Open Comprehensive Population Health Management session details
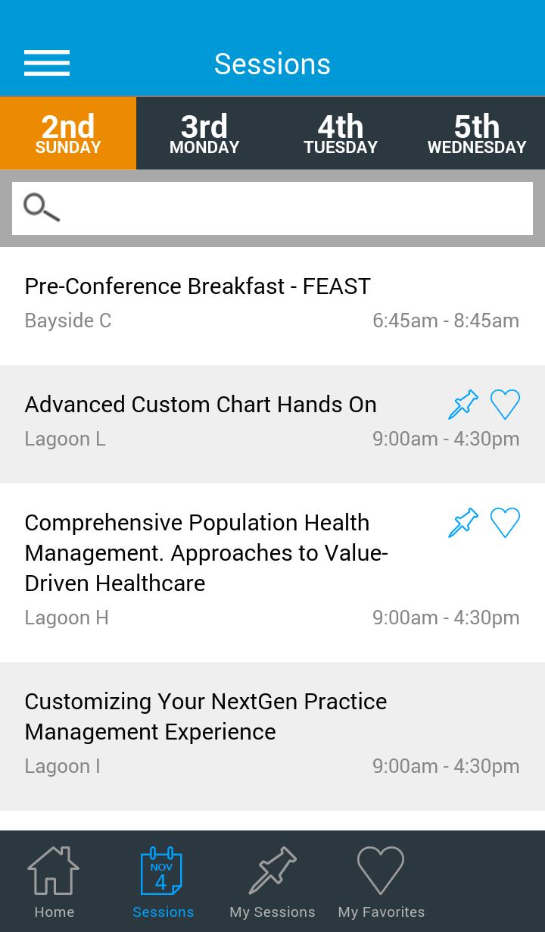This screenshot has height=932, width=545. tap(206, 553)
